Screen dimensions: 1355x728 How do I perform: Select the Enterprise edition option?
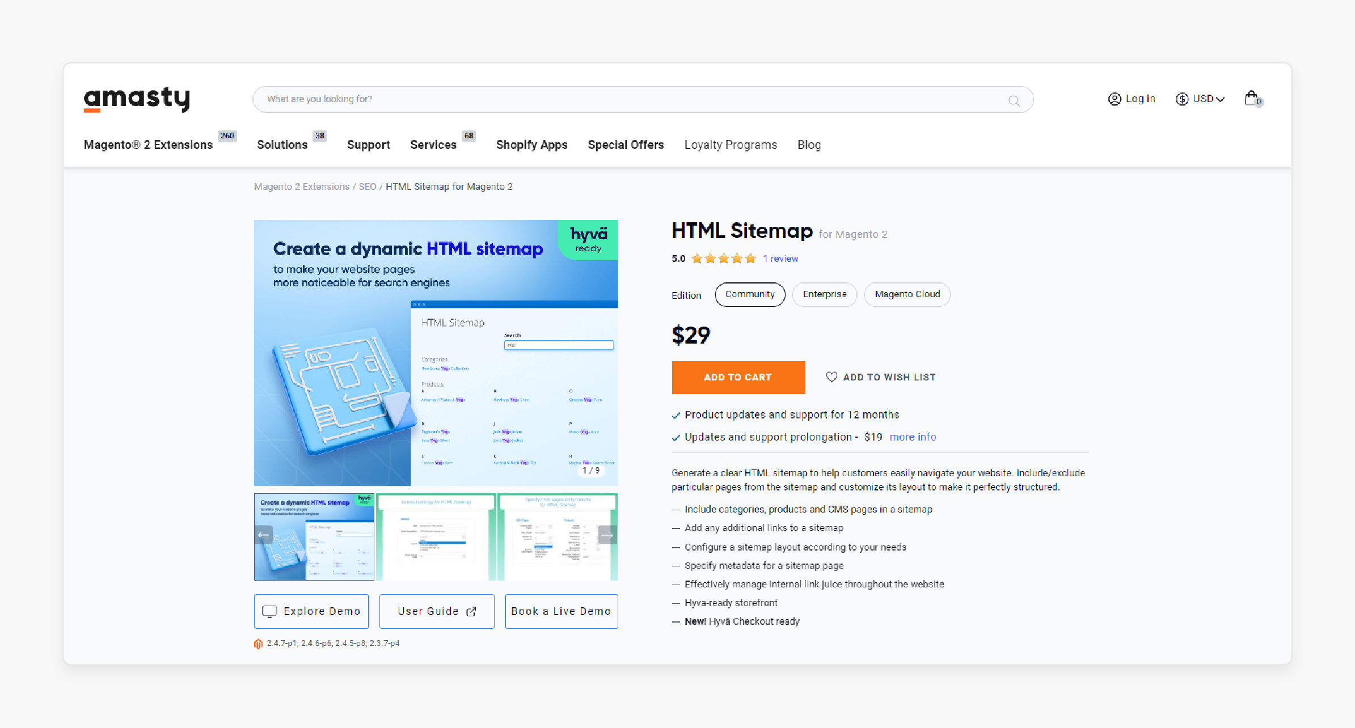tap(825, 294)
